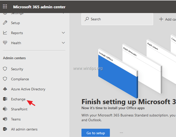Select the Install Office card illustration

tap(118, 73)
